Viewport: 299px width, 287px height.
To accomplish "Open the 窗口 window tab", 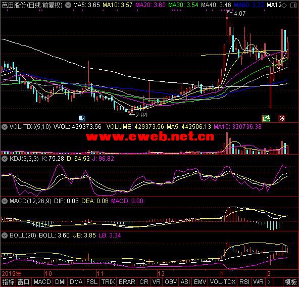I will coord(23,282).
